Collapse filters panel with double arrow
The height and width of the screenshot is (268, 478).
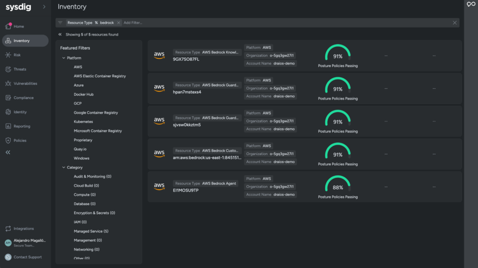60,34
